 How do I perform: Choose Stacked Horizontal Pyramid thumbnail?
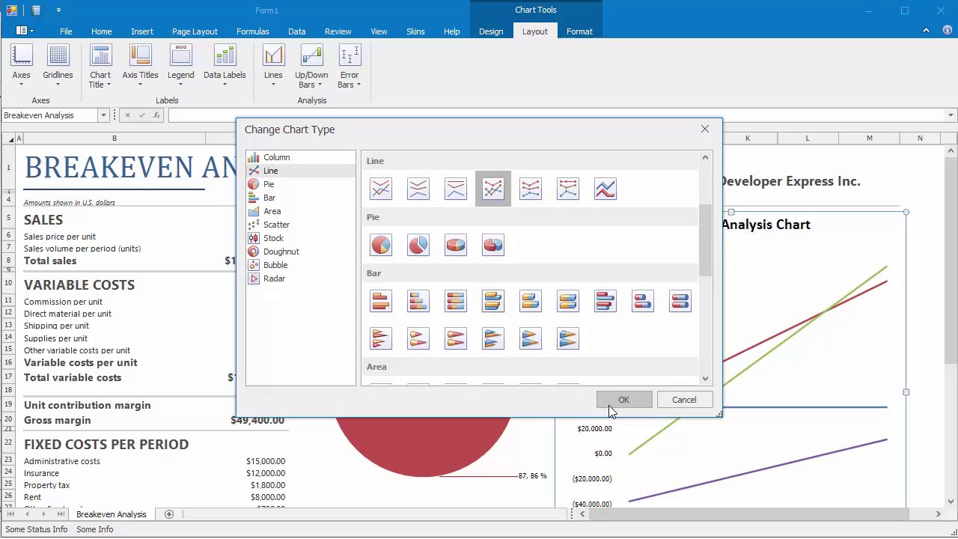tap(531, 338)
